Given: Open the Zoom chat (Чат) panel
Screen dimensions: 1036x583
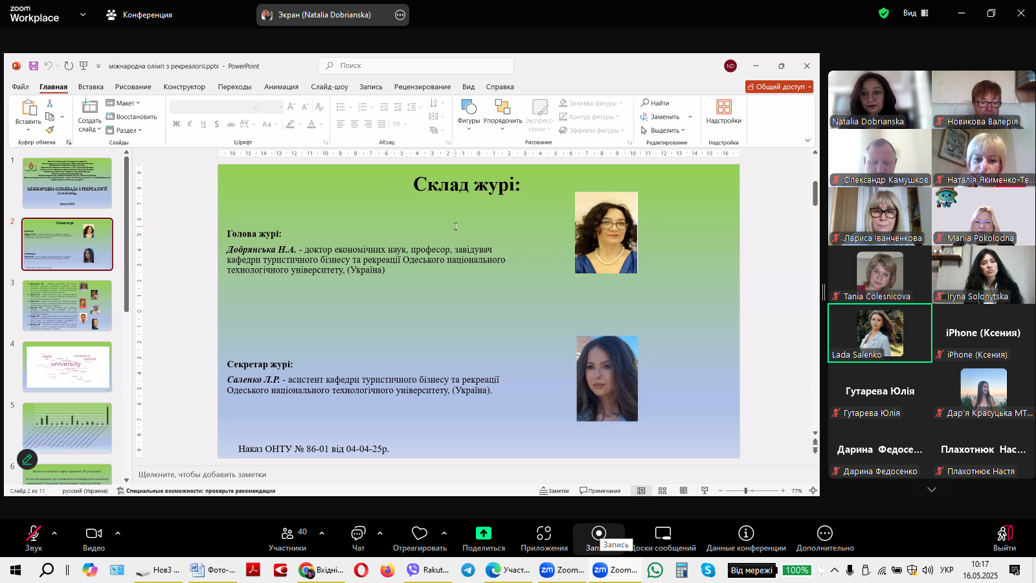Looking at the screenshot, I should (357, 533).
